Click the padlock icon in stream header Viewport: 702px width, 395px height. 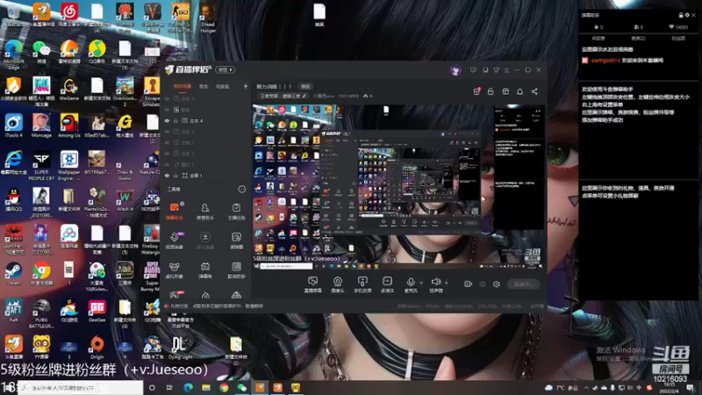pyautogui.click(x=491, y=91)
